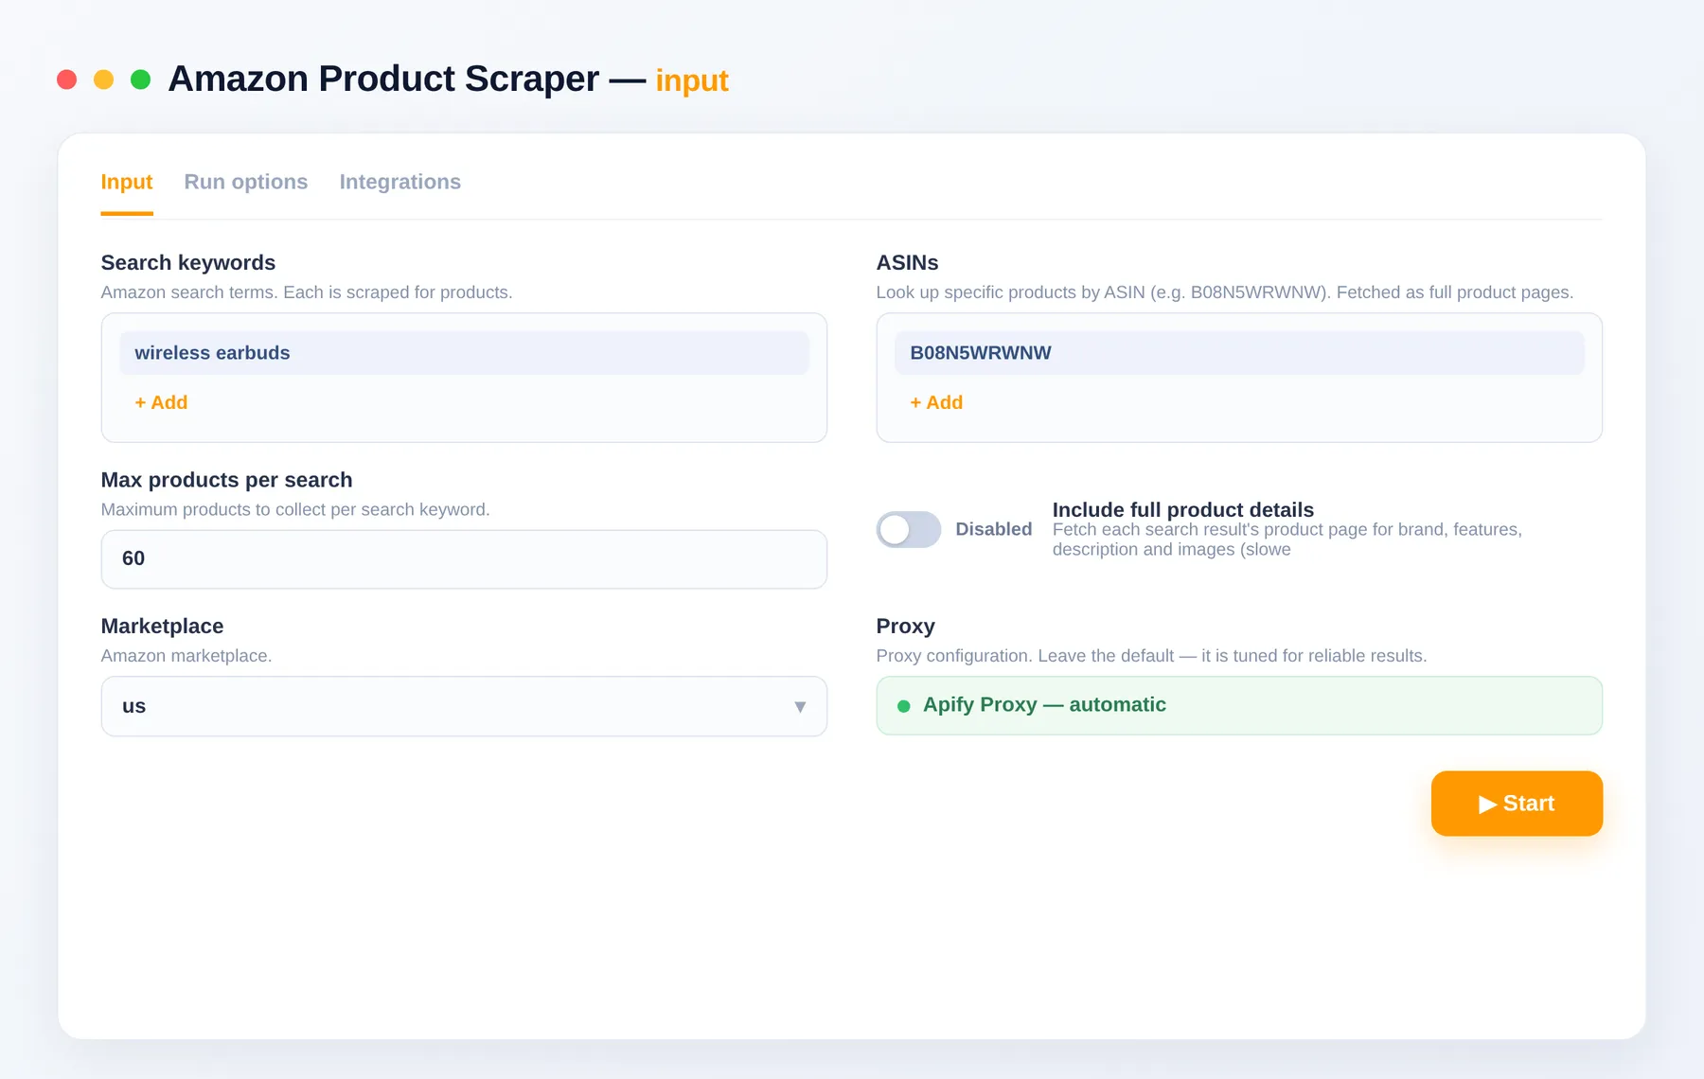Focus the Max products per search field
Image resolution: width=1704 pixels, height=1079 pixels.
click(x=464, y=559)
